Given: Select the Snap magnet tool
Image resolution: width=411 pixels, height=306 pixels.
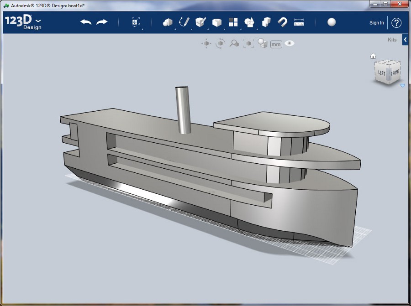Looking at the screenshot, I should 283,22.
